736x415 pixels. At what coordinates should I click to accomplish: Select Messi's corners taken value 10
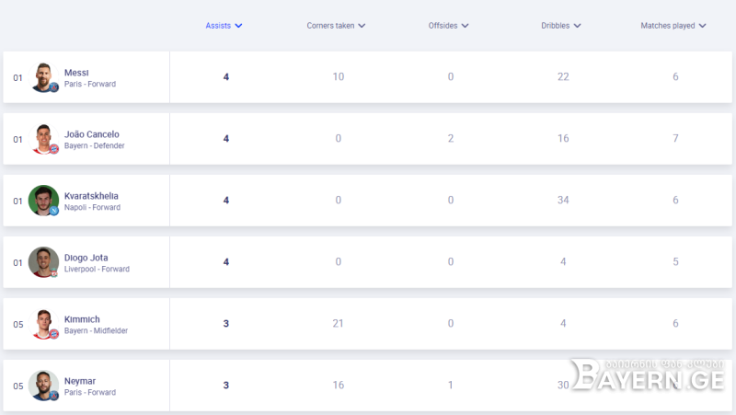tap(339, 76)
